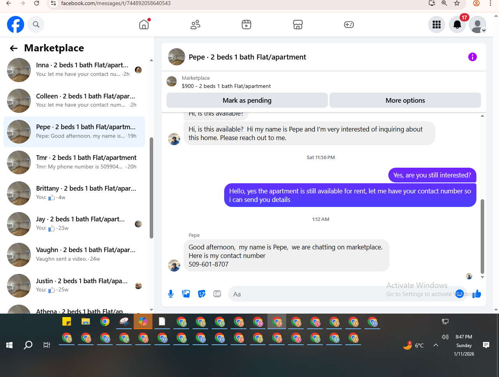Open the Vaughn conversation

click(x=74, y=254)
